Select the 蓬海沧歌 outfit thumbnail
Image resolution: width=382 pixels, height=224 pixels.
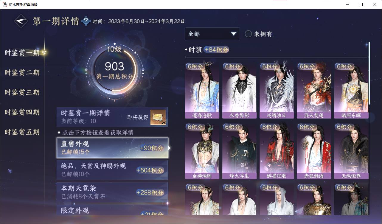click(202, 91)
